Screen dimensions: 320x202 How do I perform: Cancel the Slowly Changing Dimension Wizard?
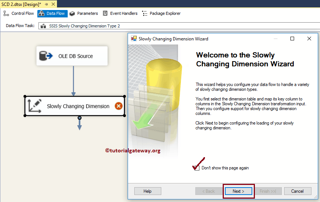297,191
